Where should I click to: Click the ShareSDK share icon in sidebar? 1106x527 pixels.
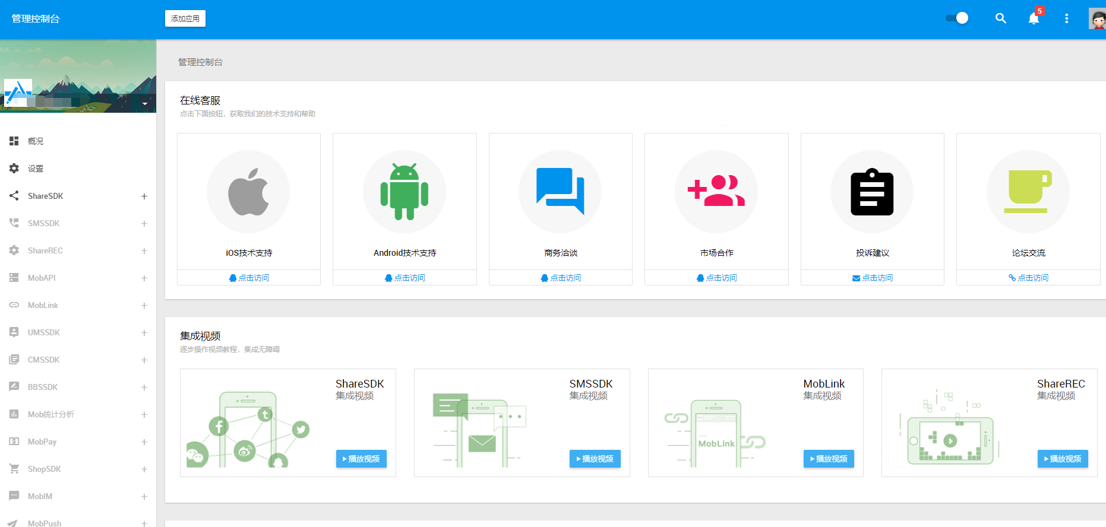coord(14,196)
